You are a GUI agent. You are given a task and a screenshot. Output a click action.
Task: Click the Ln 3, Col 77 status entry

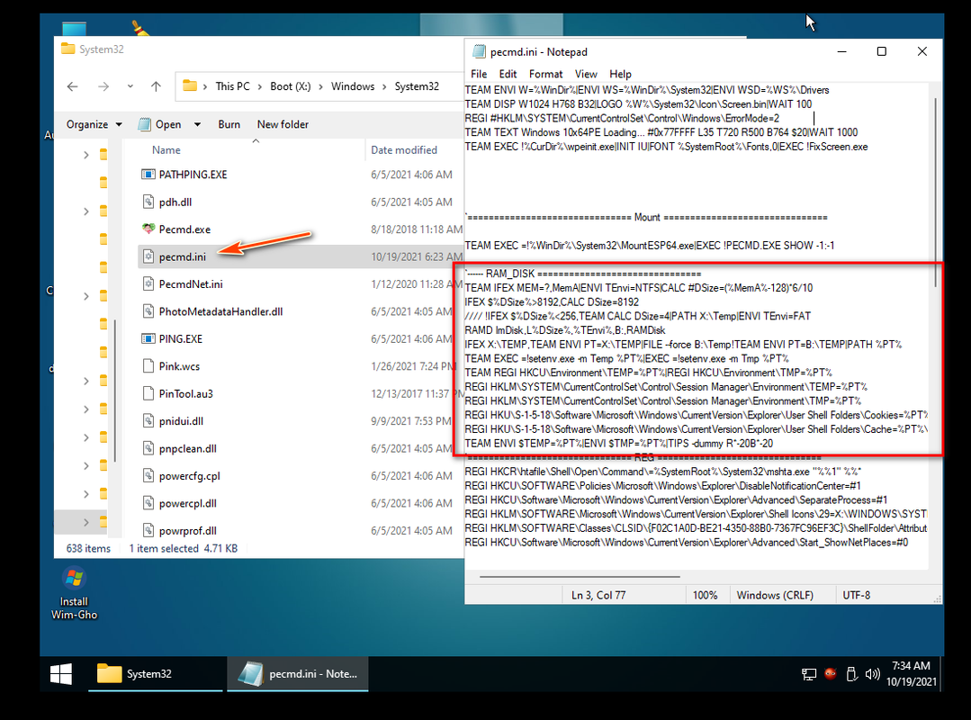click(598, 595)
